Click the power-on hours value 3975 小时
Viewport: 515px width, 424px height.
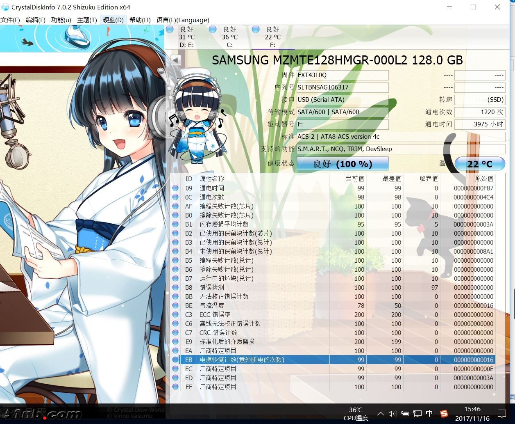pos(480,124)
